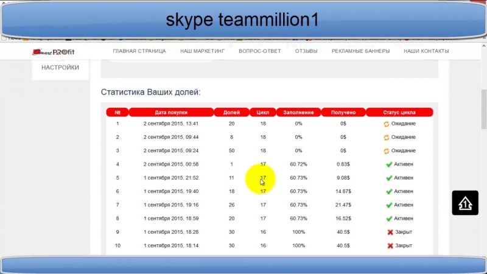Click shares value 50 in row 3
Screen dimensions: 487x274
(231, 150)
